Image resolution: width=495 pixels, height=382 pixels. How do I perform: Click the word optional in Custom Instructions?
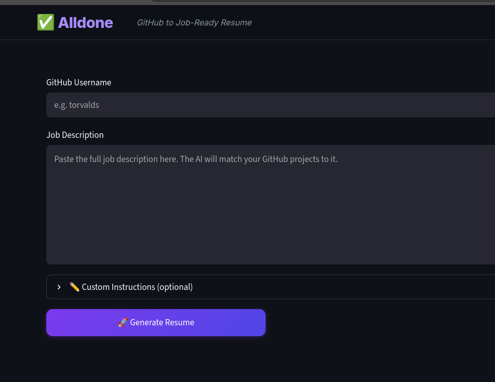pyautogui.click(x=175, y=287)
